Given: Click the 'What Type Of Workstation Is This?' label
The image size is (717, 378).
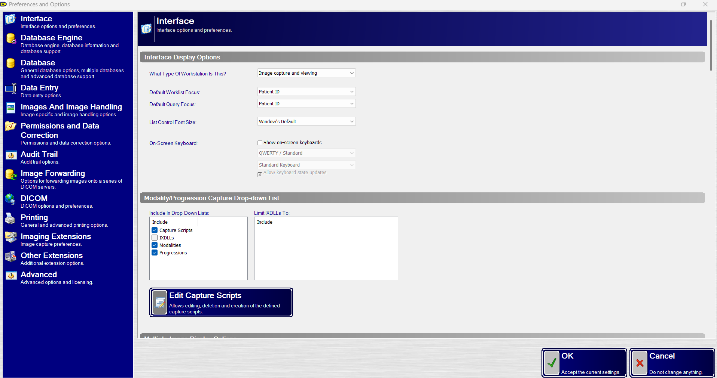Looking at the screenshot, I should click(187, 74).
